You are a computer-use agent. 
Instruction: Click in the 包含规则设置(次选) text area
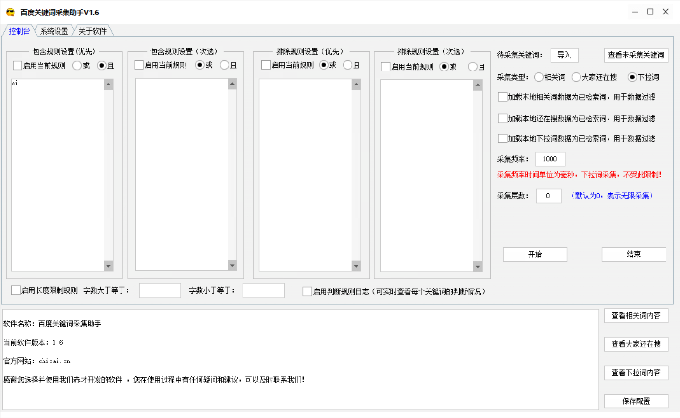(181, 174)
